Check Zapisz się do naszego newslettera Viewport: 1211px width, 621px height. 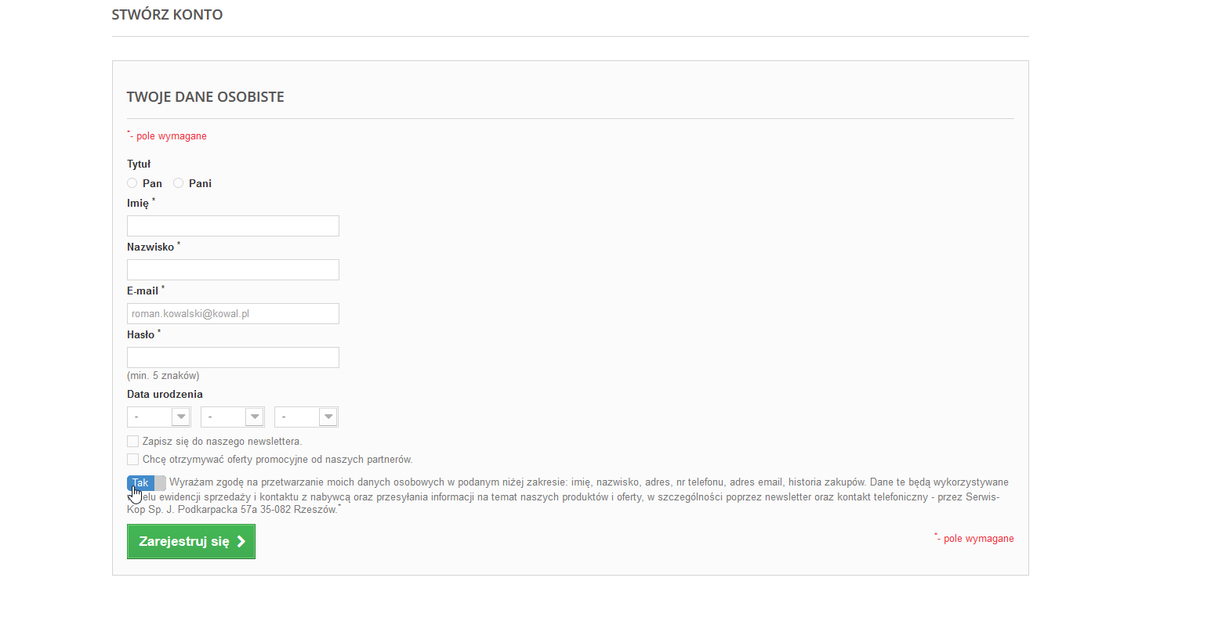[x=132, y=442]
